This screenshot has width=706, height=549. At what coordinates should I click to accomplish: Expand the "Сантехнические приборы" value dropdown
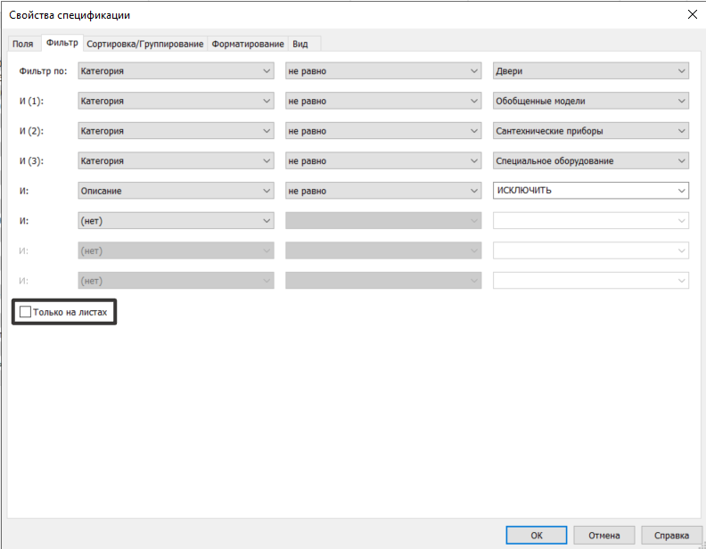click(x=591, y=131)
